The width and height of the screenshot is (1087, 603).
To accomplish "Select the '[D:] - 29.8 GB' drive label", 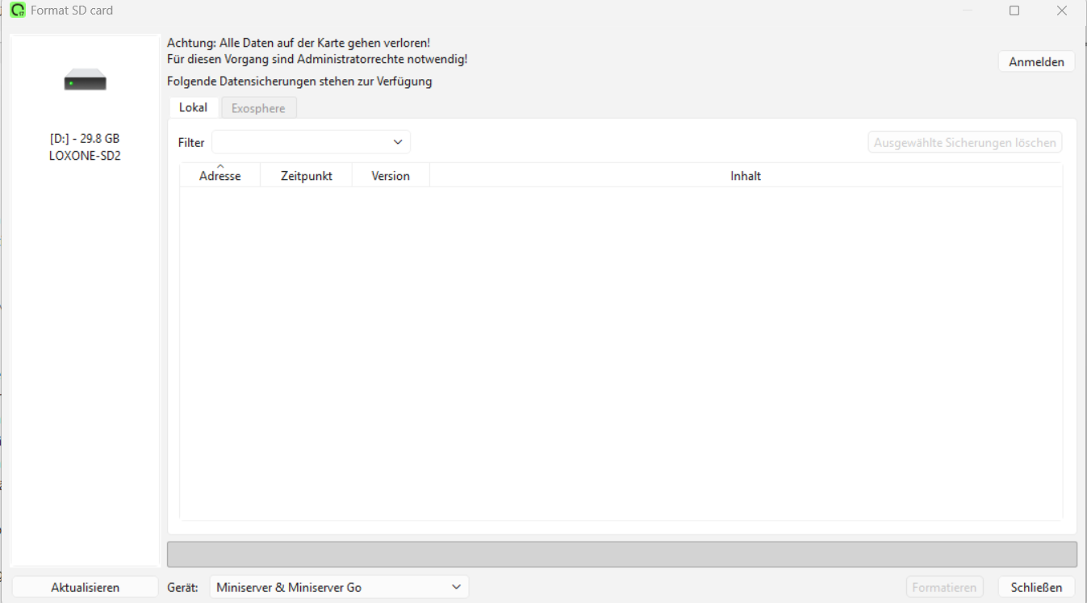I will 85,139.
